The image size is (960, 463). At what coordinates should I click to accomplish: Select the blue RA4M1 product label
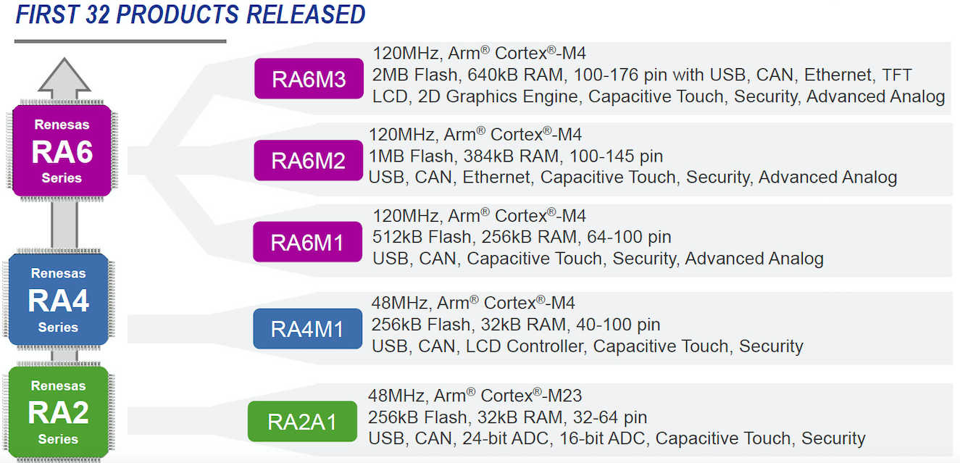[307, 328]
